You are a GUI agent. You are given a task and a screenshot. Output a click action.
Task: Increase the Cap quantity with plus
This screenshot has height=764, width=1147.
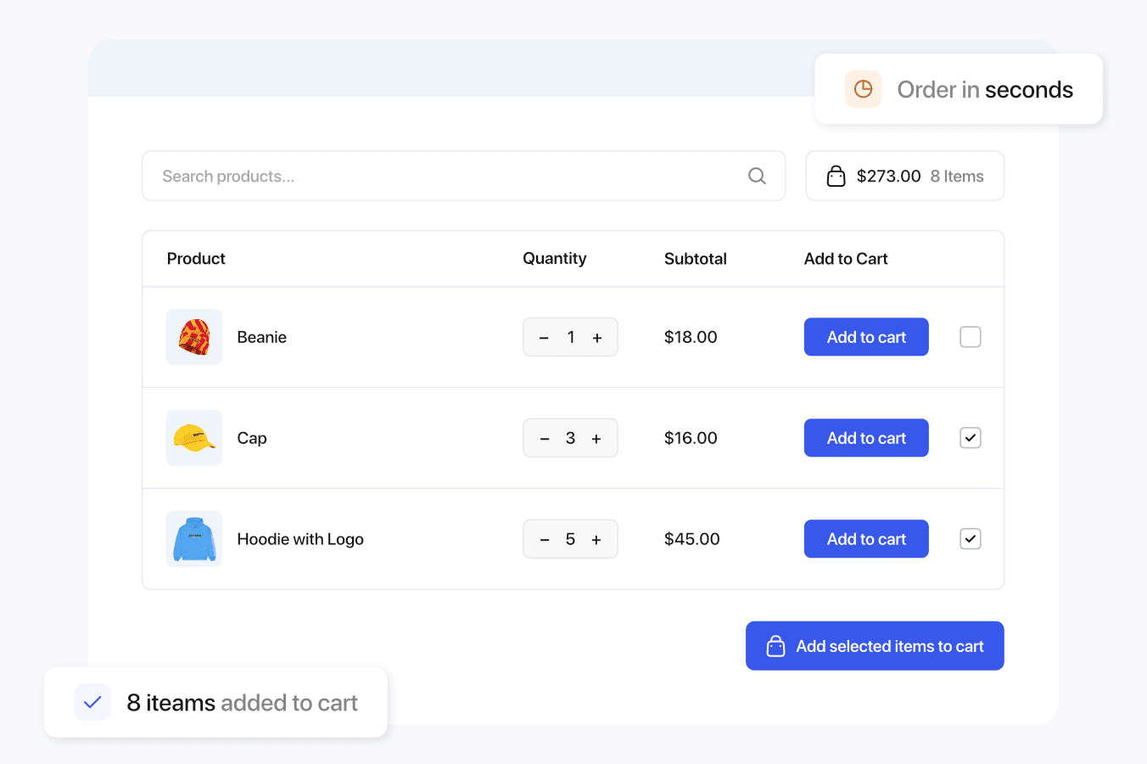596,439
